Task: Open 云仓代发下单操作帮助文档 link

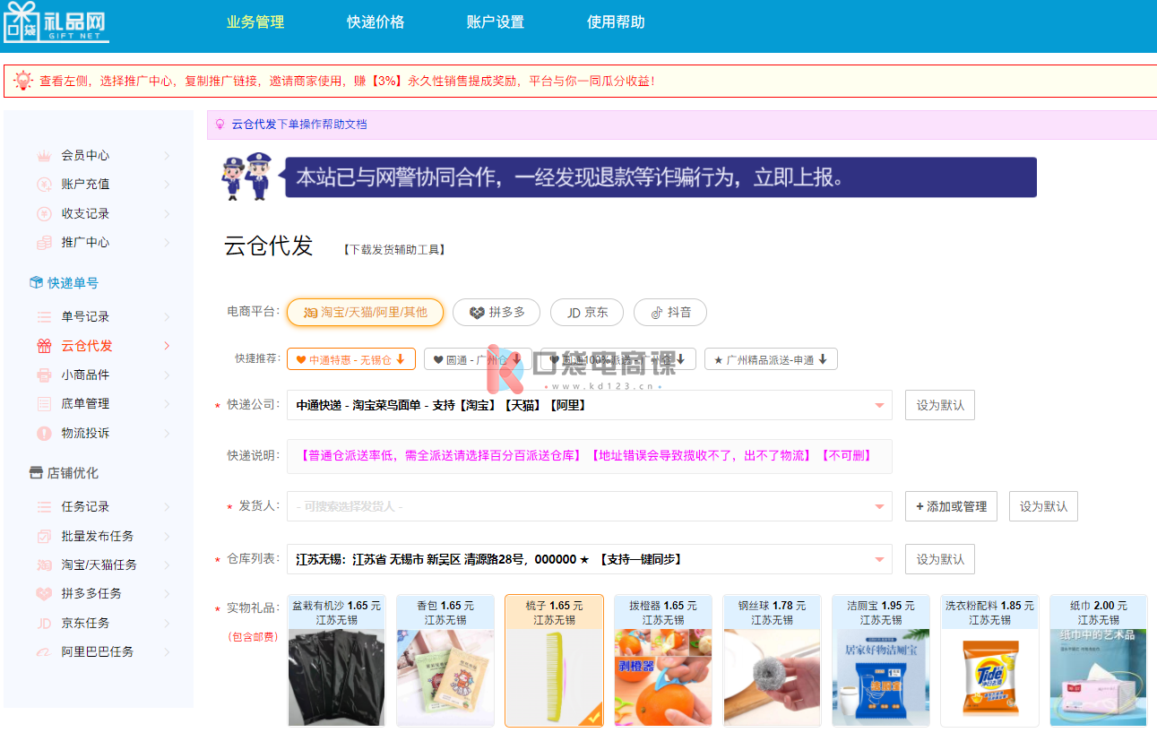Action: [299, 125]
